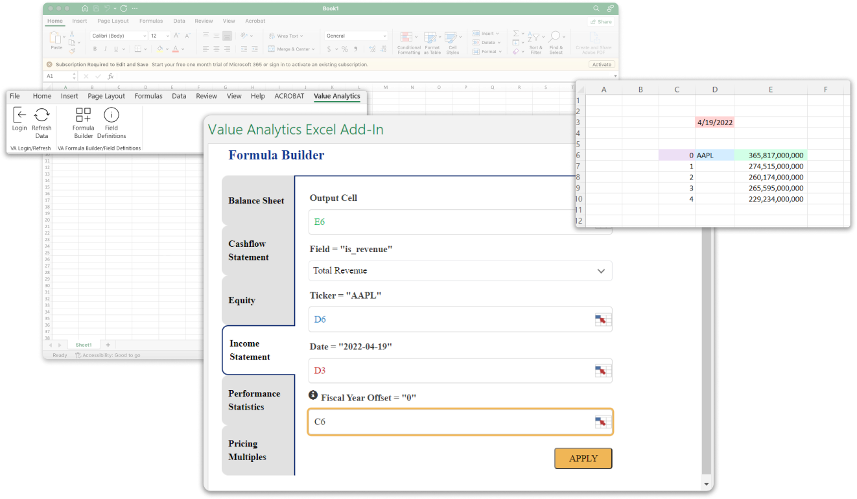Click the fill color highlighter swatch
The image size is (857, 499).
coord(160,49)
